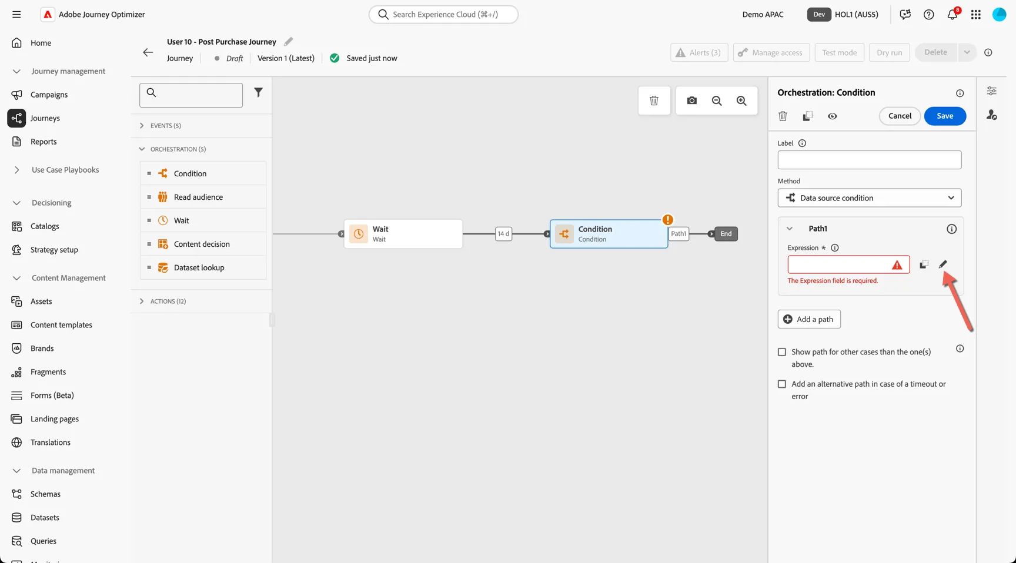Duplicate the condition via panel copy icon
The width and height of the screenshot is (1016, 563).
[x=808, y=116]
